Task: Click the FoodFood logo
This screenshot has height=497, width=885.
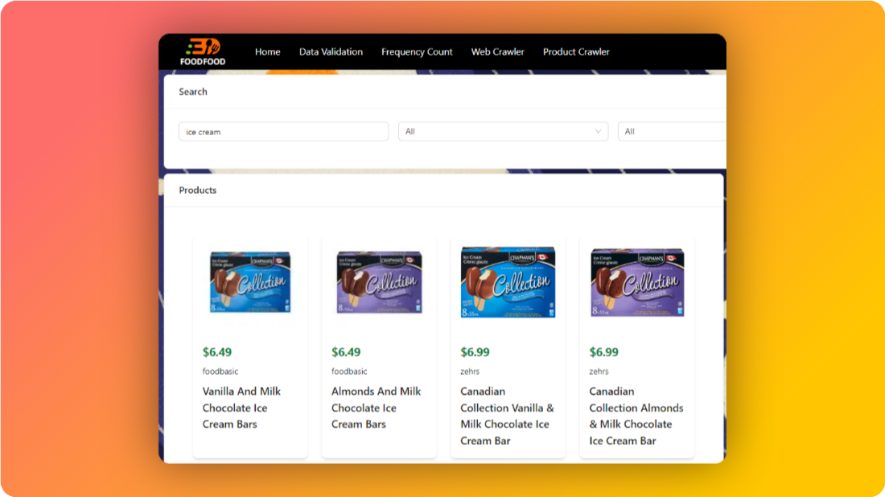Action: pyautogui.click(x=202, y=51)
